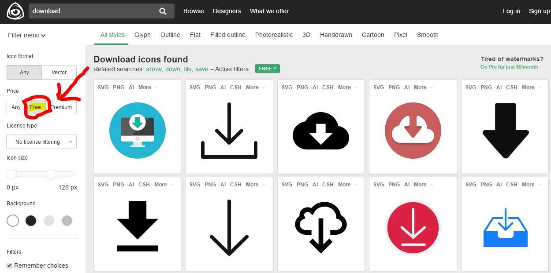Select the solid black down arrow icon

505,131
